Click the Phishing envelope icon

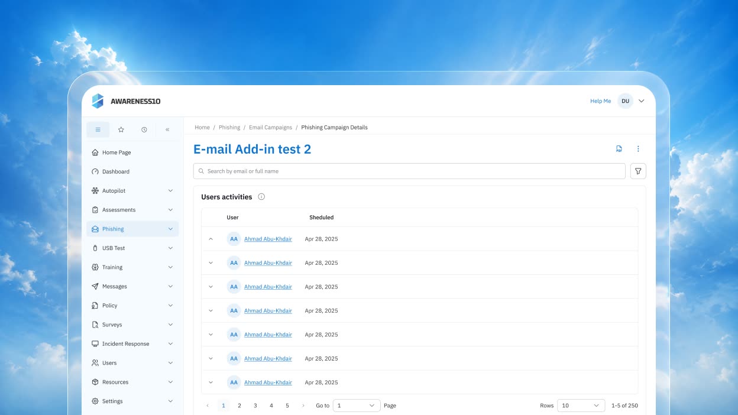pyautogui.click(x=95, y=229)
